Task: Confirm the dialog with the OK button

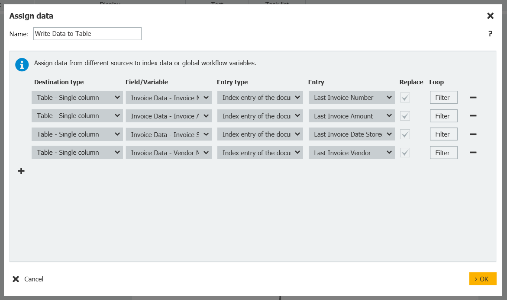Action: click(x=482, y=279)
